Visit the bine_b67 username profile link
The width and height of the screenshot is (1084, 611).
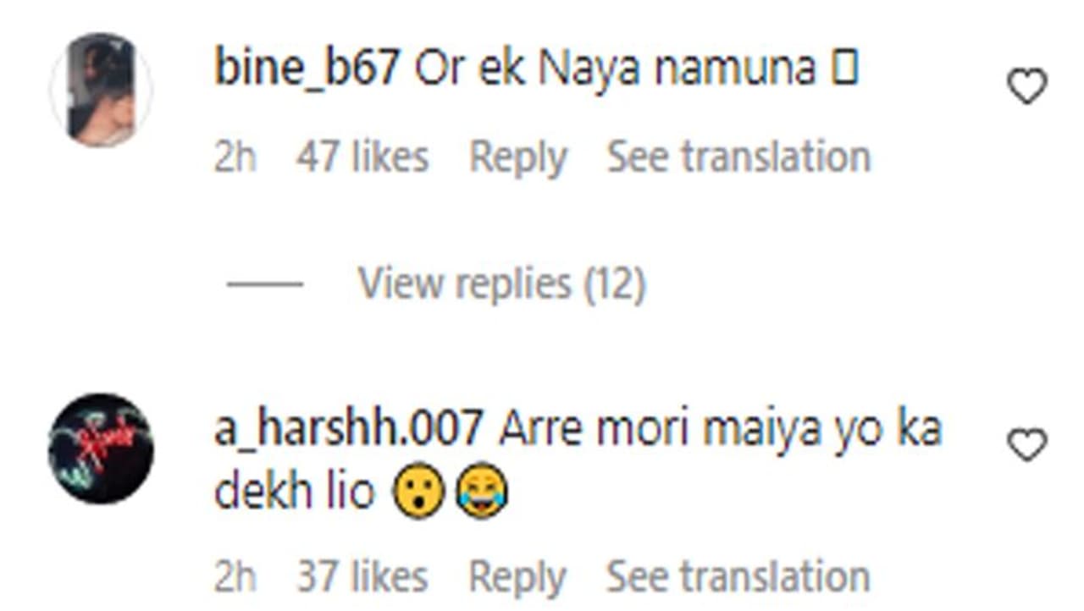(307, 69)
